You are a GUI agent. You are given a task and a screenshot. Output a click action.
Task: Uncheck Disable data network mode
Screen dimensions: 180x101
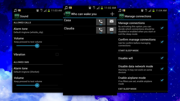click(162, 69)
